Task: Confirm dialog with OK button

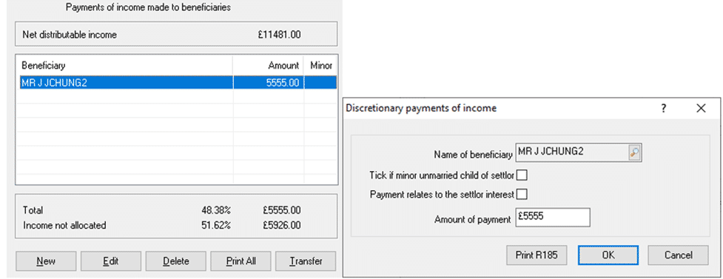Action: pos(608,255)
